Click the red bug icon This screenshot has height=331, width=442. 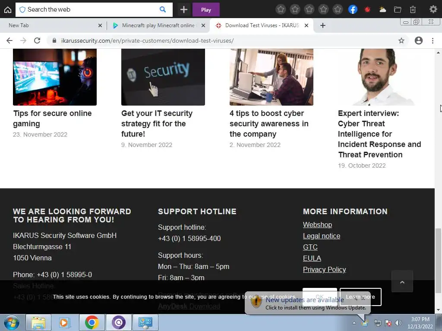(x=367, y=9)
